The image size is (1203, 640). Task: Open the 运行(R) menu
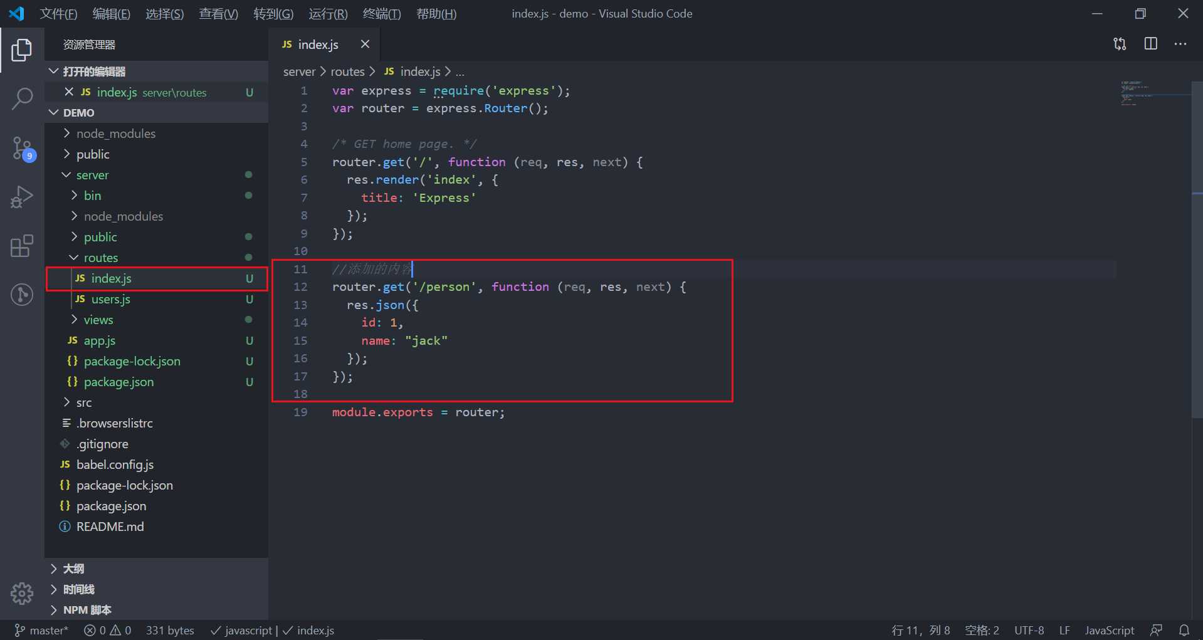(328, 14)
